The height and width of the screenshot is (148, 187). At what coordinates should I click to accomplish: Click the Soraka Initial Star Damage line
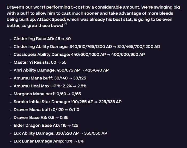(68, 102)
